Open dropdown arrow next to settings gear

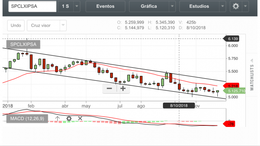245,6
